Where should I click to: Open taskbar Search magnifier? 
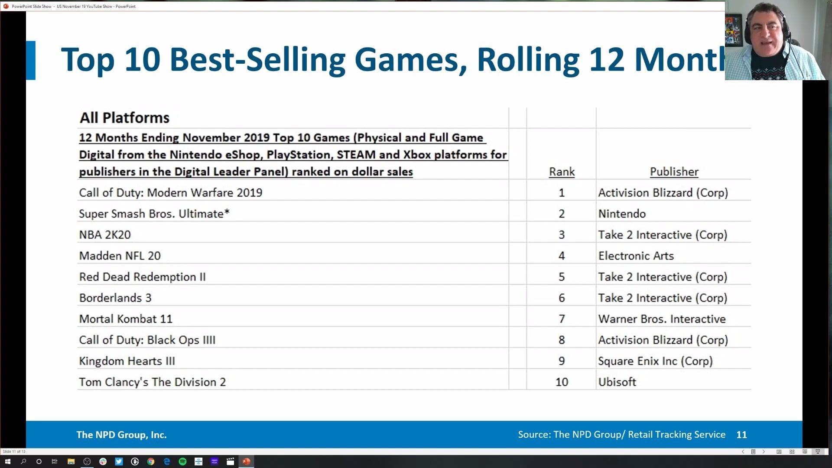(23, 461)
